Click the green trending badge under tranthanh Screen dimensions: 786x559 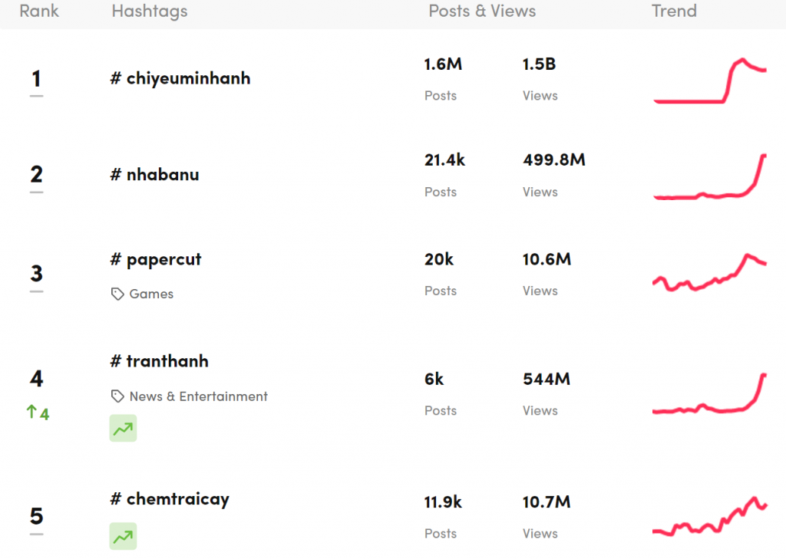click(123, 429)
